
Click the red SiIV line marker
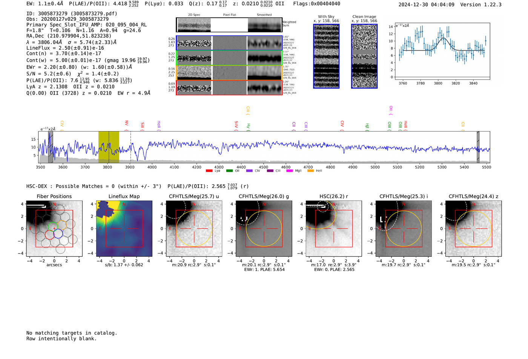click(x=236, y=126)
